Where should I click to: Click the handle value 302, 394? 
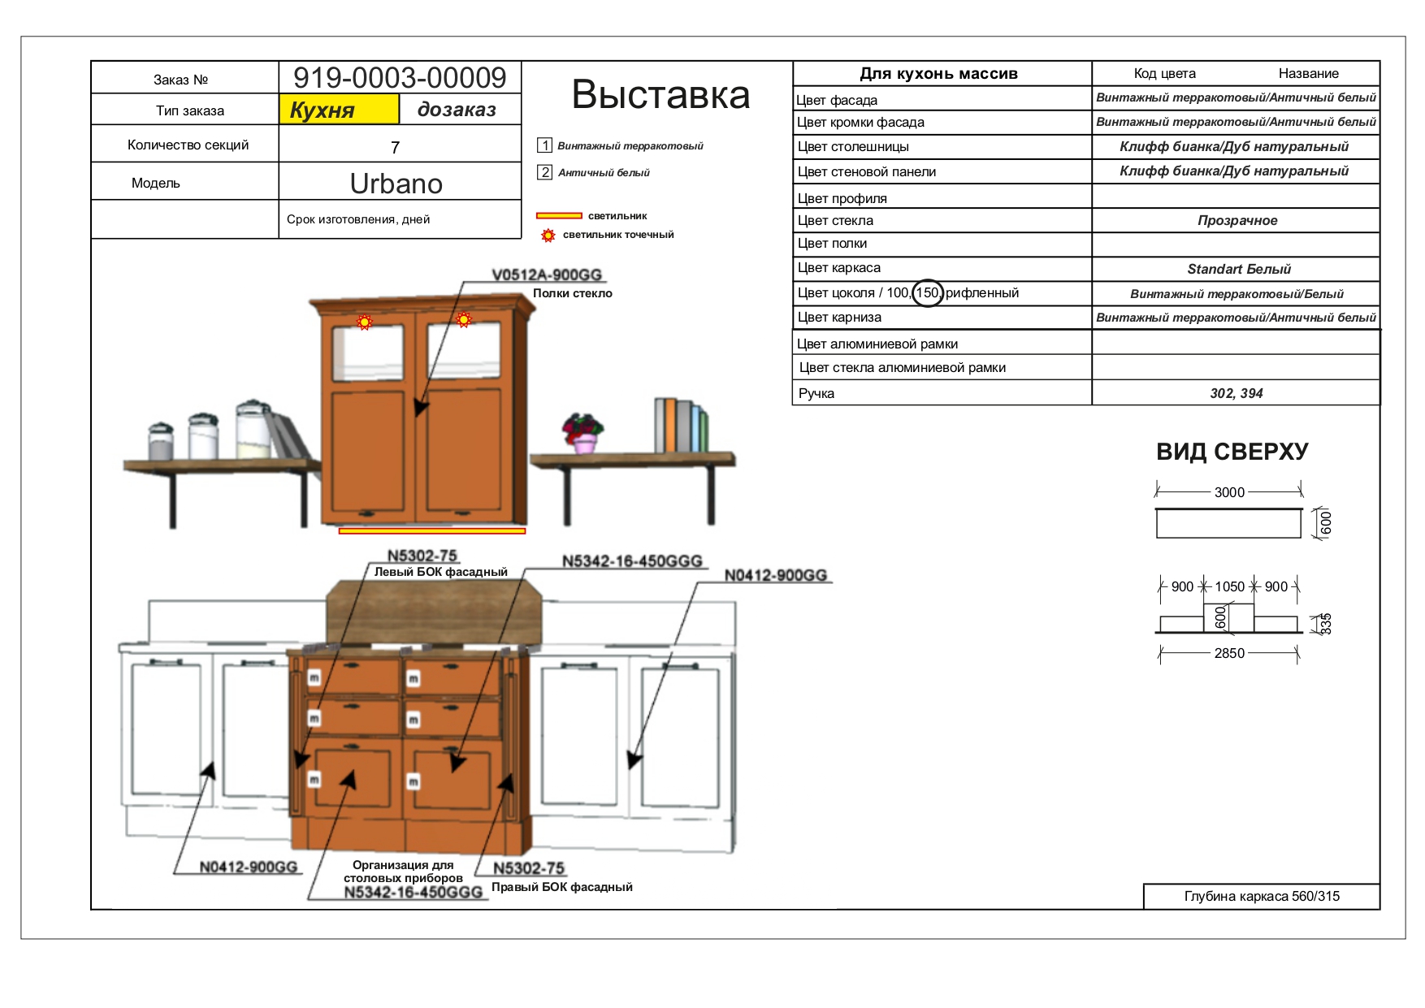pyautogui.click(x=1236, y=393)
